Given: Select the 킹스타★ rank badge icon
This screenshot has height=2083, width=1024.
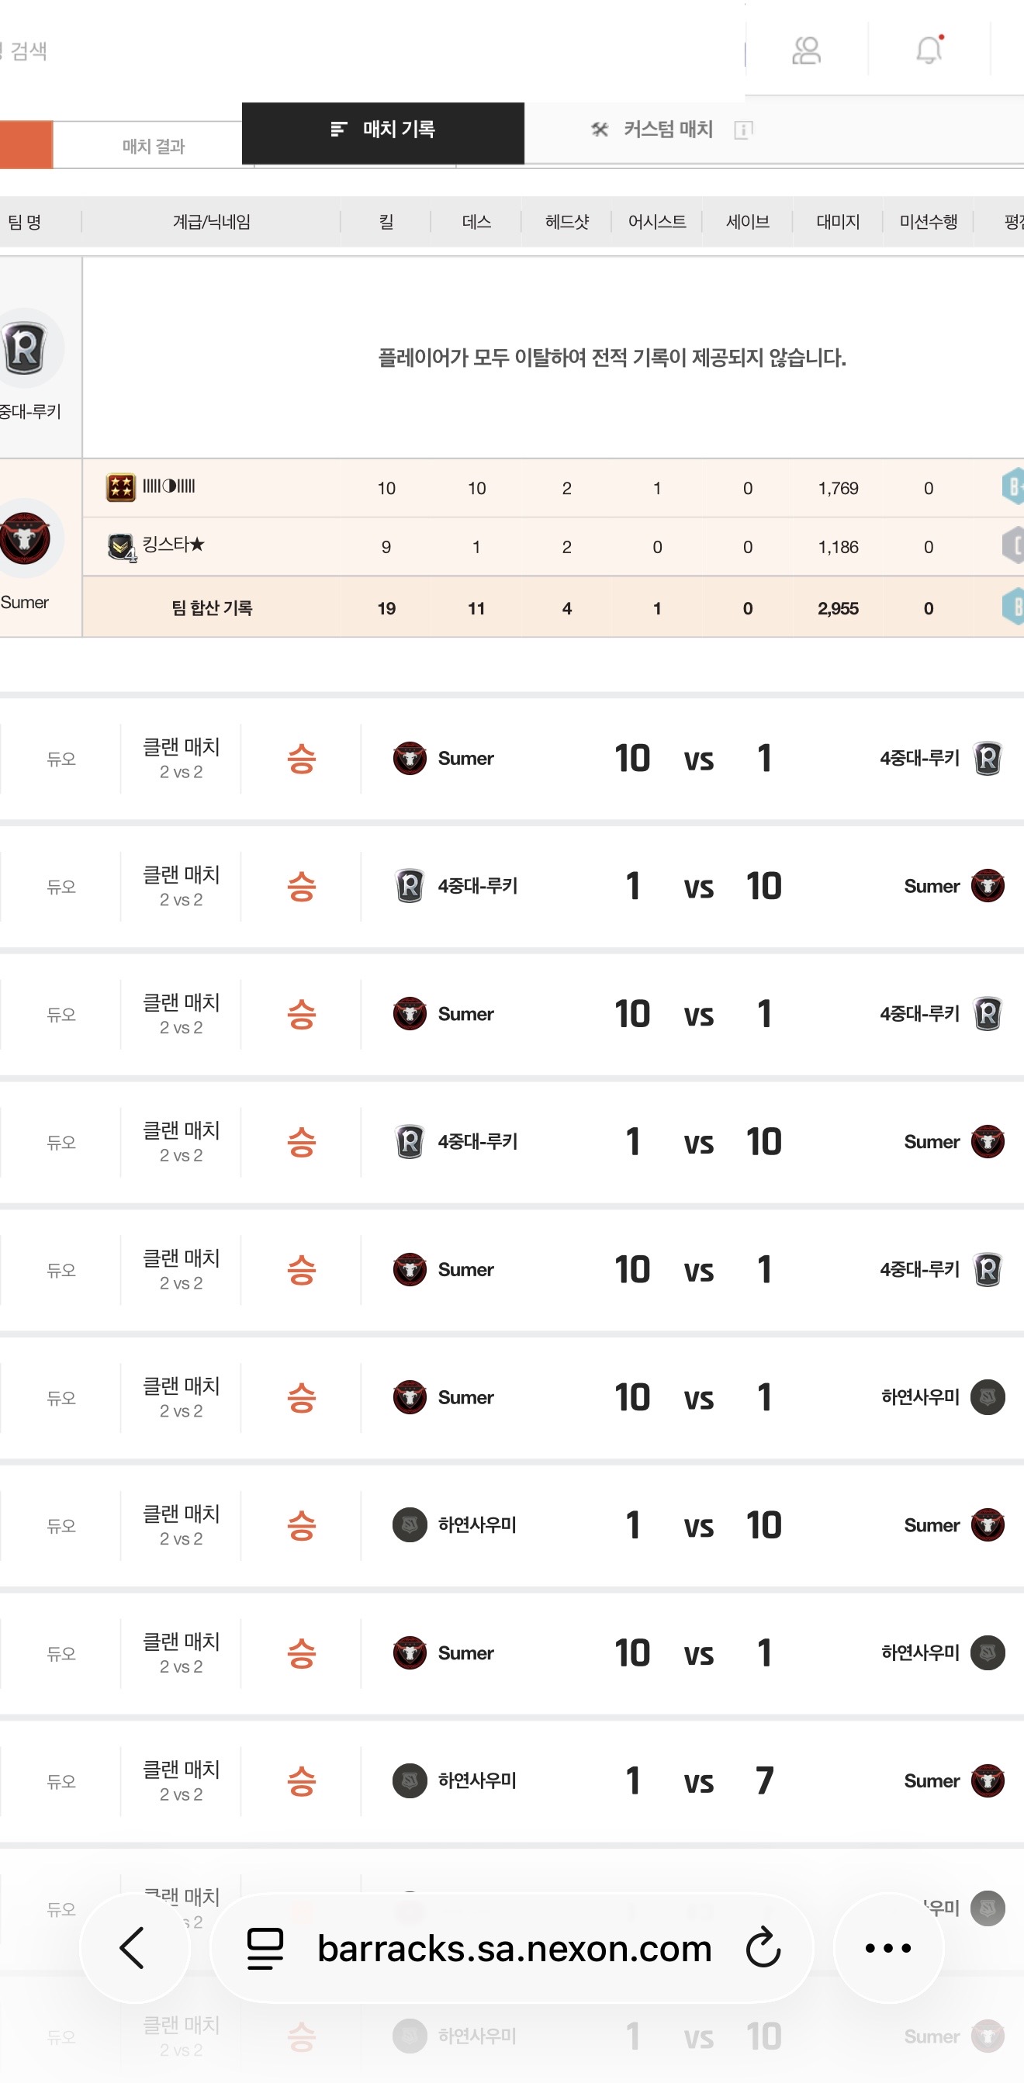Looking at the screenshot, I should [x=121, y=548].
